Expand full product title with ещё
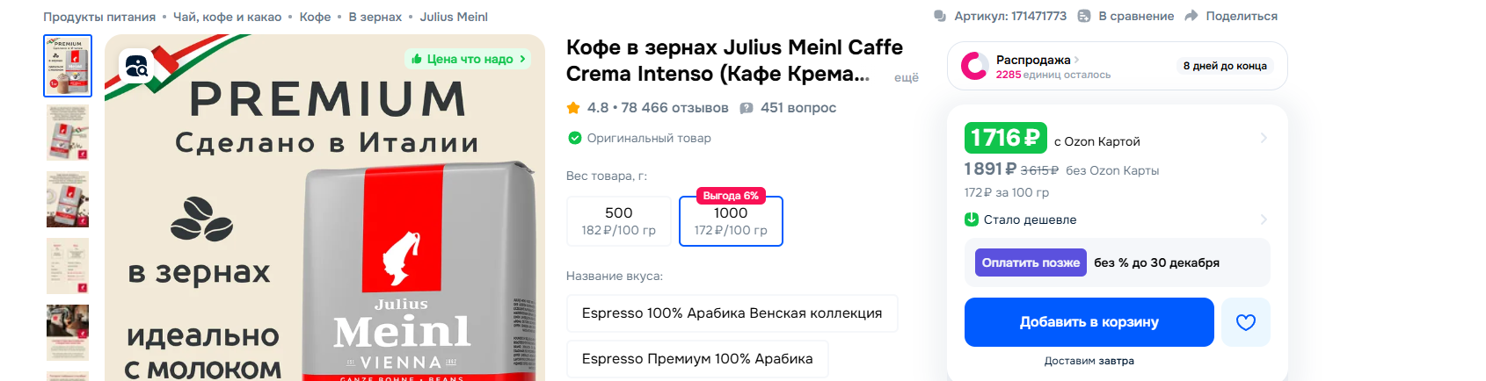Screen dimensions: 1486x381 click(906, 77)
